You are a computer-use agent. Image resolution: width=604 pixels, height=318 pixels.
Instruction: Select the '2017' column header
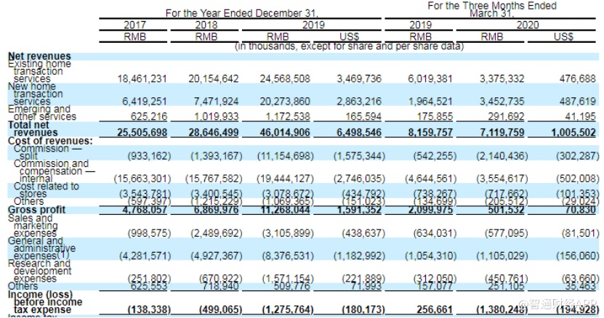coord(134,25)
